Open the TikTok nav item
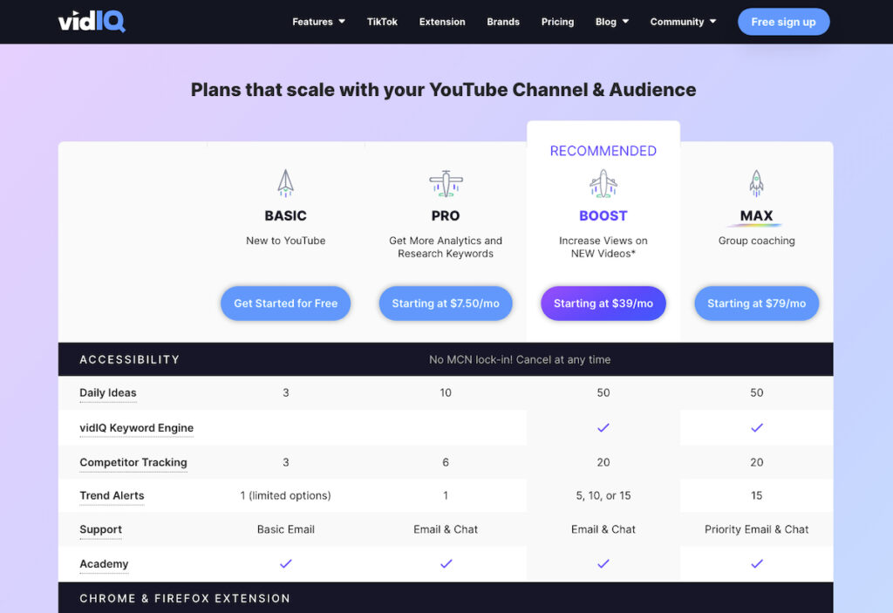This screenshot has height=613, width=893. point(382,22)
